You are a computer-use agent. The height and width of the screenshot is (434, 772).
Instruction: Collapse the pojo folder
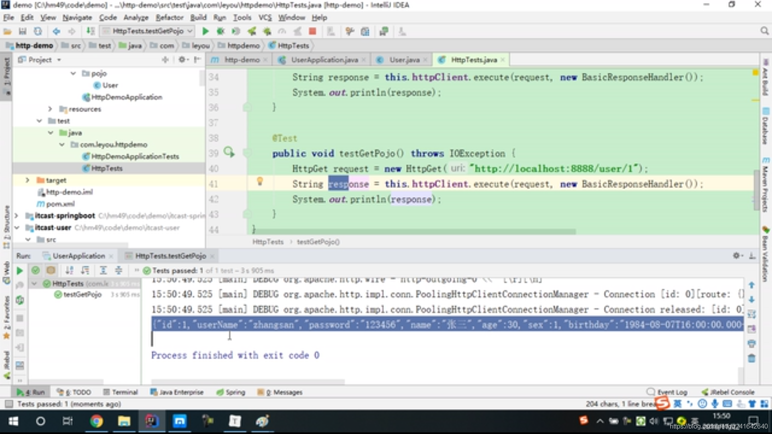tap(73, 74)
